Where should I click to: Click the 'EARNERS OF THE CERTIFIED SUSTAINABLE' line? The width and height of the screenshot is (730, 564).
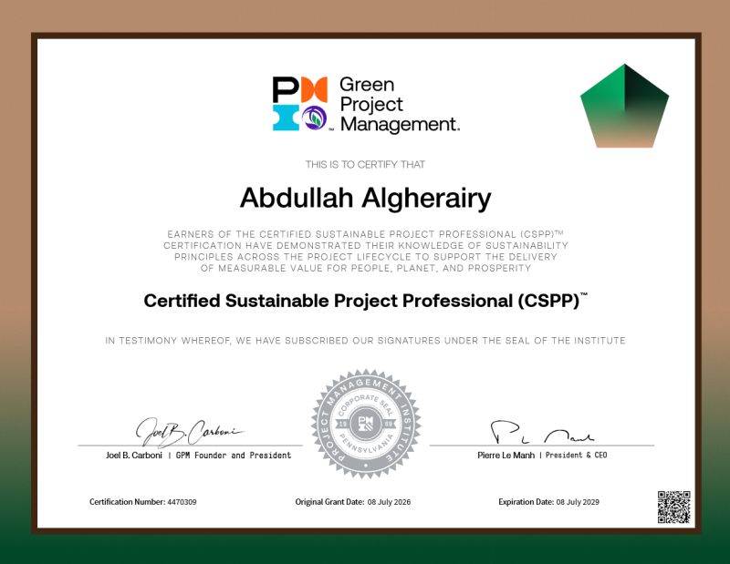tap(366, 234)
